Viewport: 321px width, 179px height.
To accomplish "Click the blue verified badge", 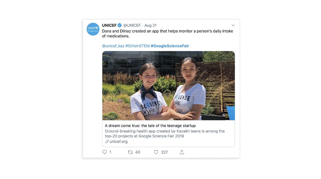I will click(x=120, y=25).
